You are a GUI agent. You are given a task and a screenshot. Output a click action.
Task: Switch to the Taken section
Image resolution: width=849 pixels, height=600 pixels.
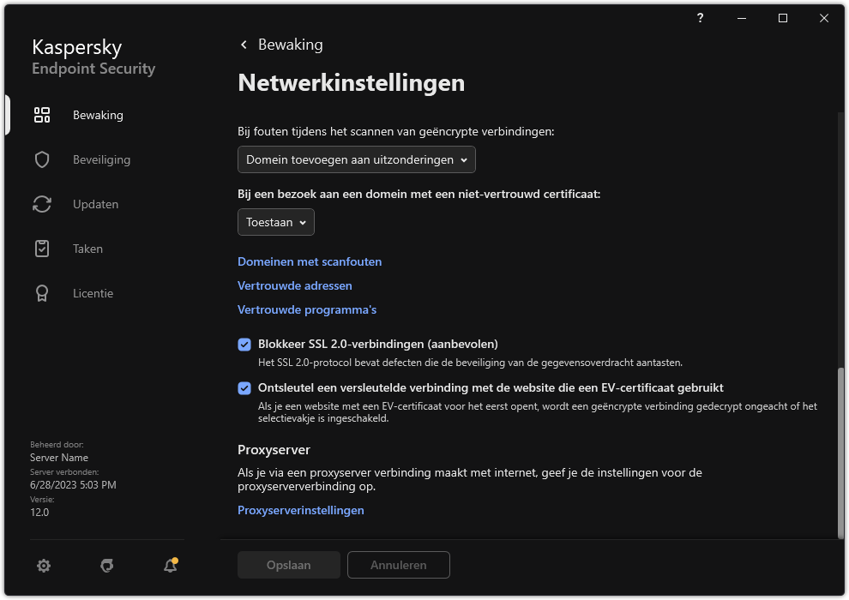pos(87,249)
